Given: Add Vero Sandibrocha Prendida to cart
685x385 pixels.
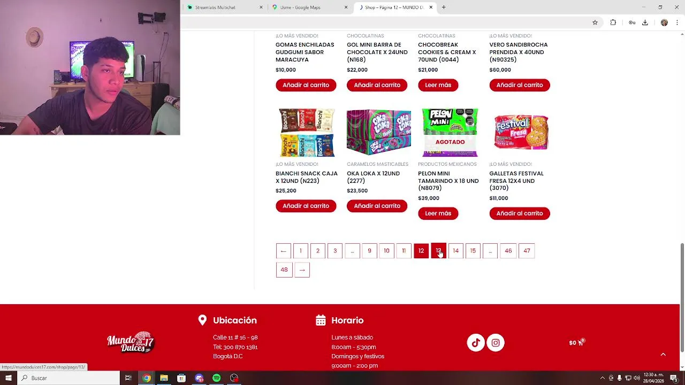Looking at the screenshot, I should [520, 85].
